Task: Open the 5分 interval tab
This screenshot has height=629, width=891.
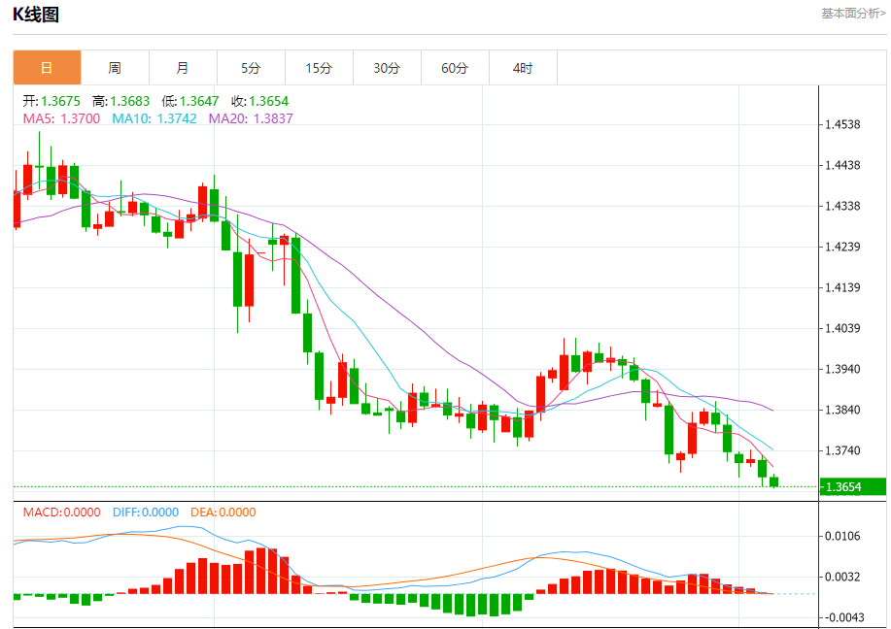Action: (251, 68)
